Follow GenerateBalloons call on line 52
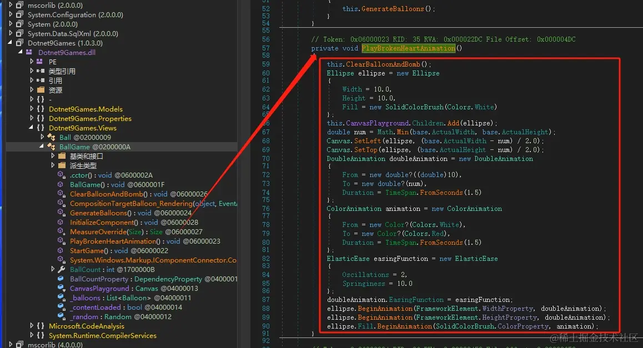This screenshot has height=348, width=643. (x=393, y=9)
